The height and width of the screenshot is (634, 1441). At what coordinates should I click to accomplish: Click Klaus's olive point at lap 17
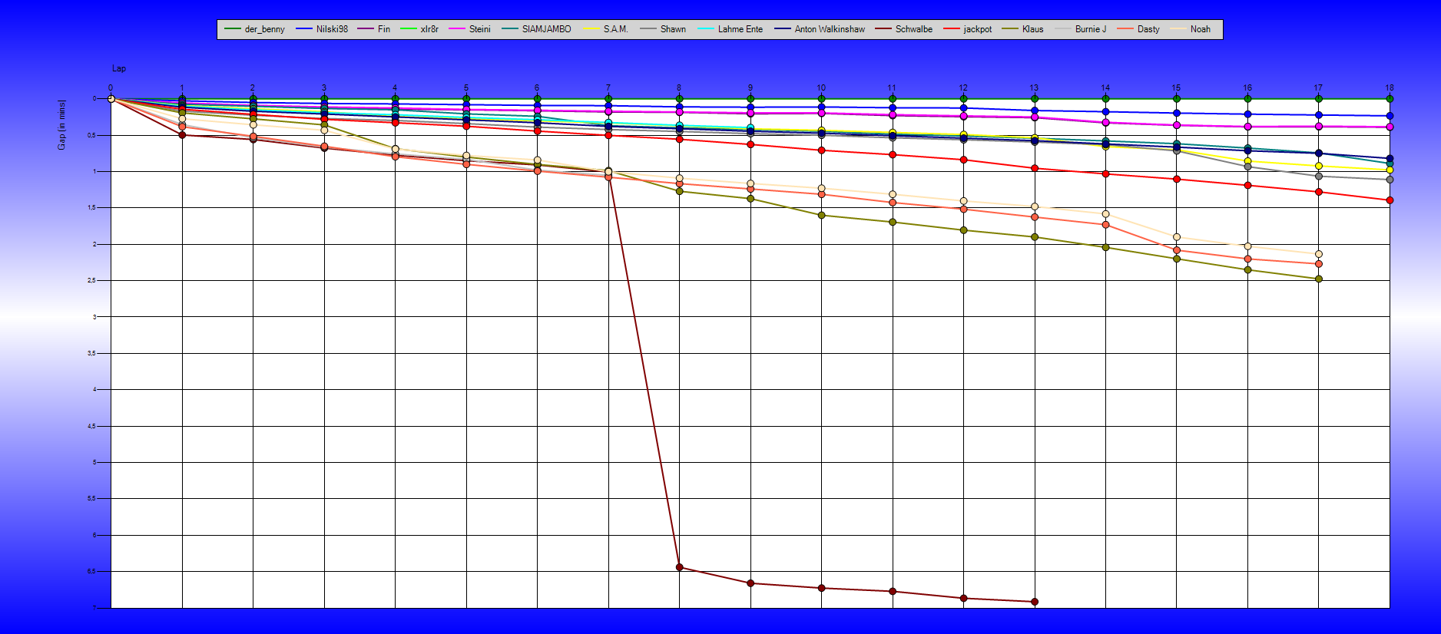click(1319, 279)
